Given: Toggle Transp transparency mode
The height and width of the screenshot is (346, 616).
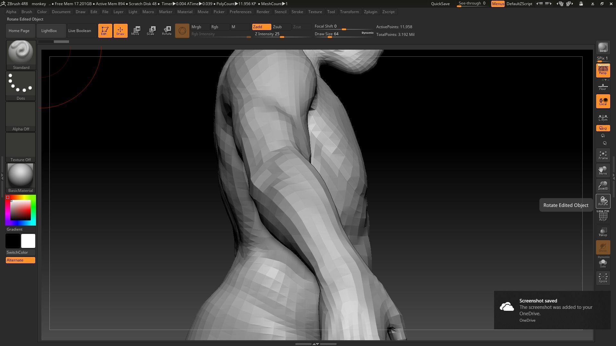Looking at the screenshot, I should click(603, 232).
